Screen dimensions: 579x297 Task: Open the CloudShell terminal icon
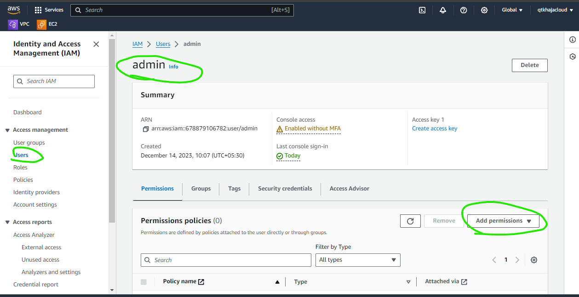422,10
